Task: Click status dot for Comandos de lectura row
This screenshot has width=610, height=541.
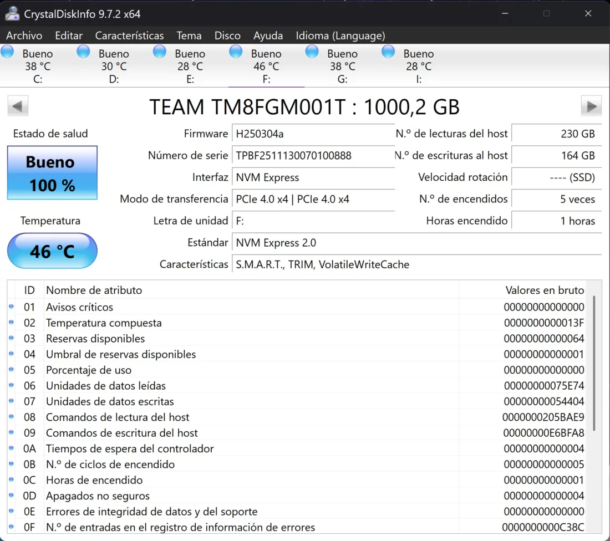Action: click(x=11, y=416)
